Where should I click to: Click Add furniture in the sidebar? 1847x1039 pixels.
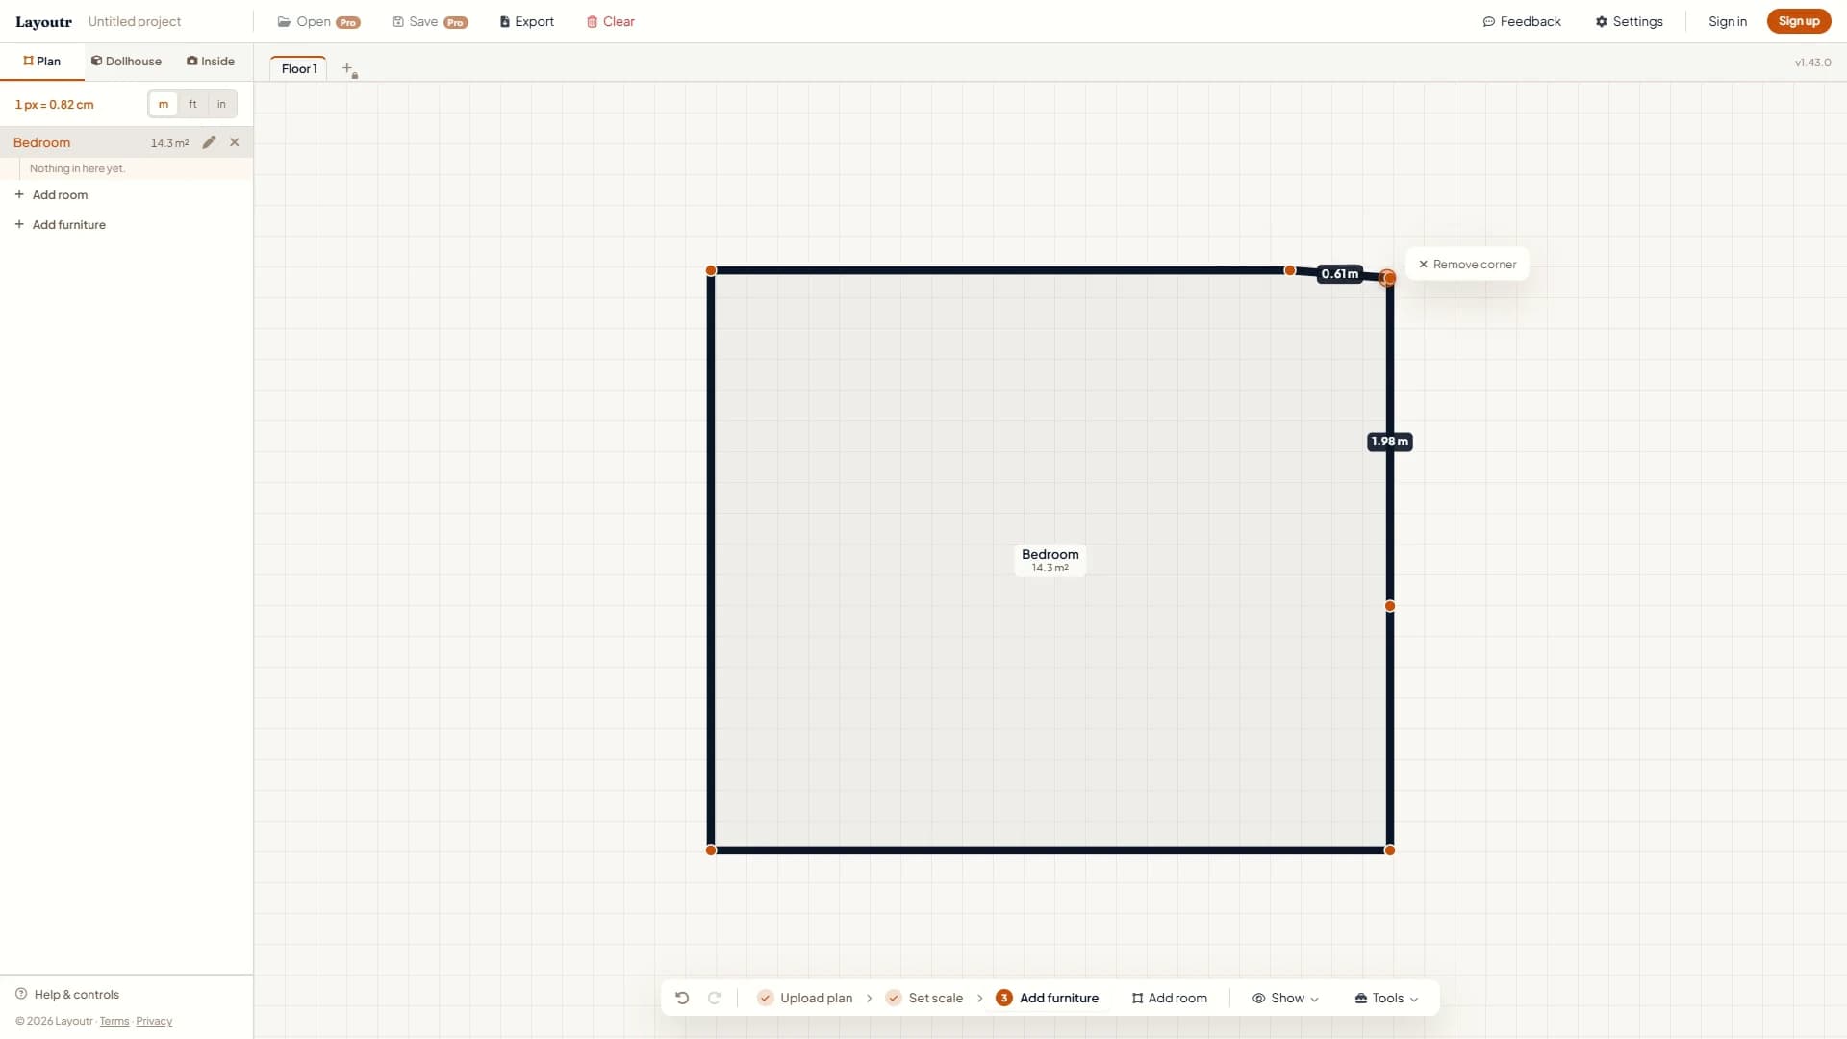click(x=60, y=224)
